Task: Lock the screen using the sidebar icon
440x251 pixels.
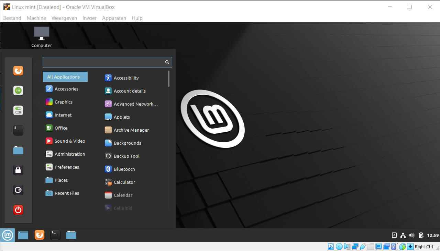Action: tap(18, 170)
